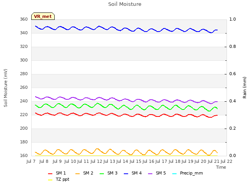This screenshot has height=187, width=250.
Task: Click the 320 left axis value
Action: tap(24, 47)
